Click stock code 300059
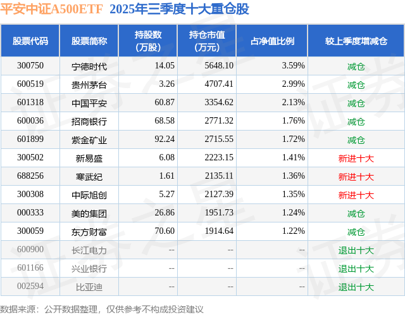Viewport: 405px width, 315px height. 30,231
